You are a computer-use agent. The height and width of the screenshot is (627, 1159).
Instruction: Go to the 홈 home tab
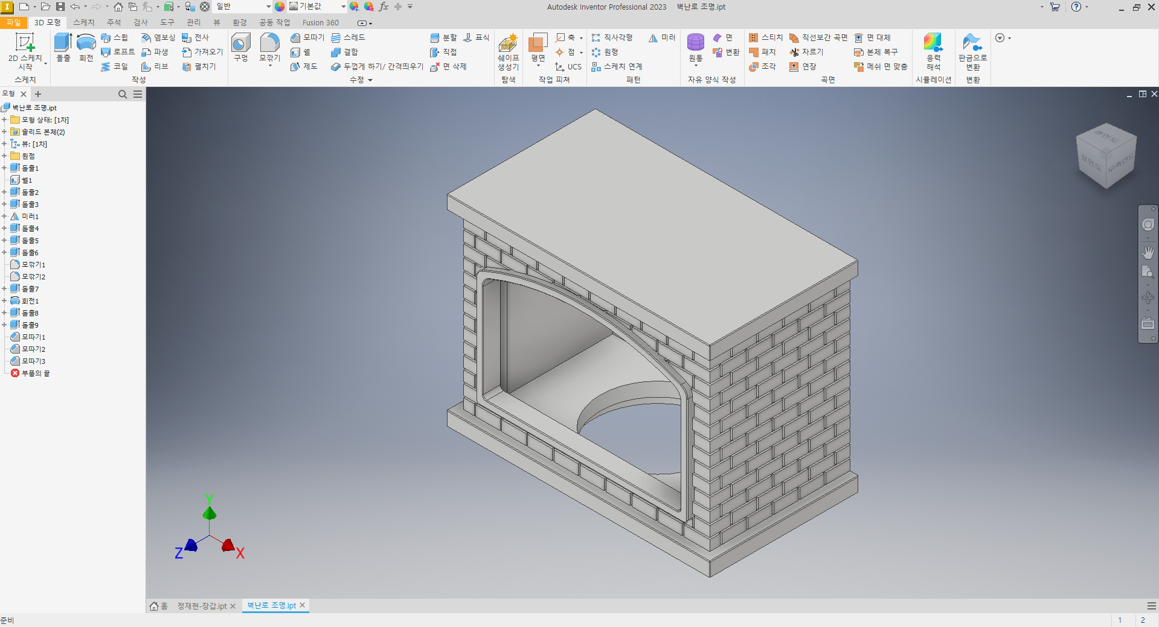[159, 606]
